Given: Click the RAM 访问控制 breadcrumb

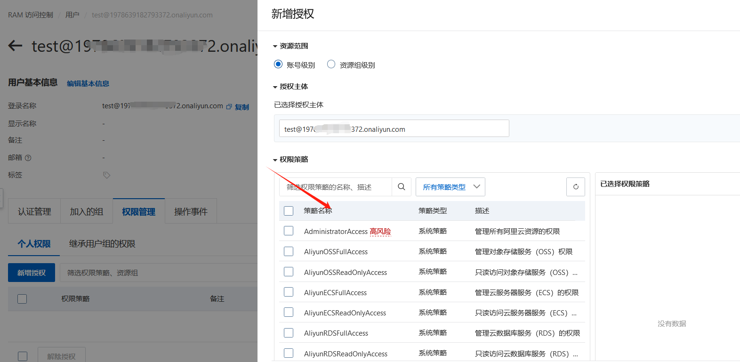Looking at the screenshot, I should (31, 15).
